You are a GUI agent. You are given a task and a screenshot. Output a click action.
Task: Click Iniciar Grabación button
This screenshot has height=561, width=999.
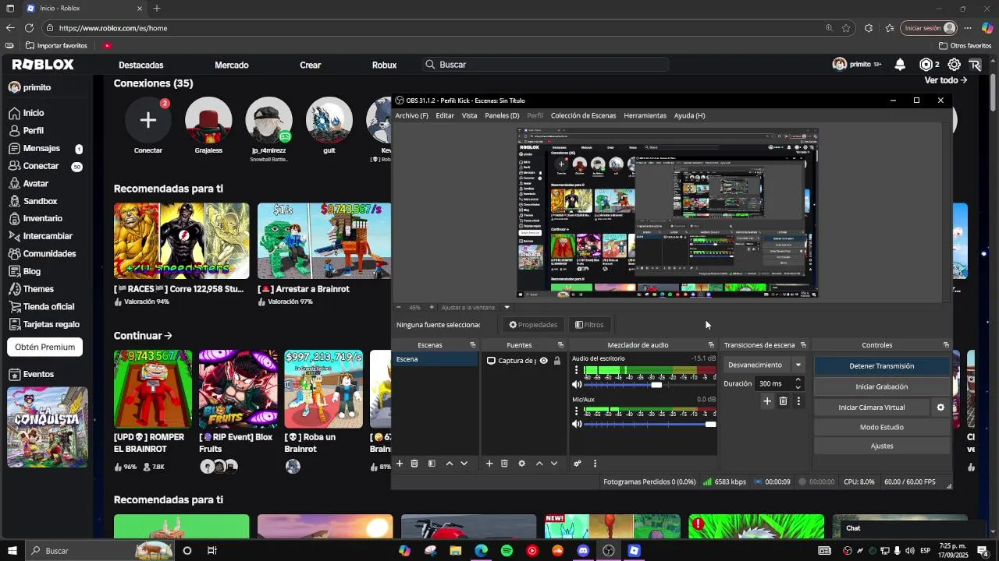[x=882, y=386]
